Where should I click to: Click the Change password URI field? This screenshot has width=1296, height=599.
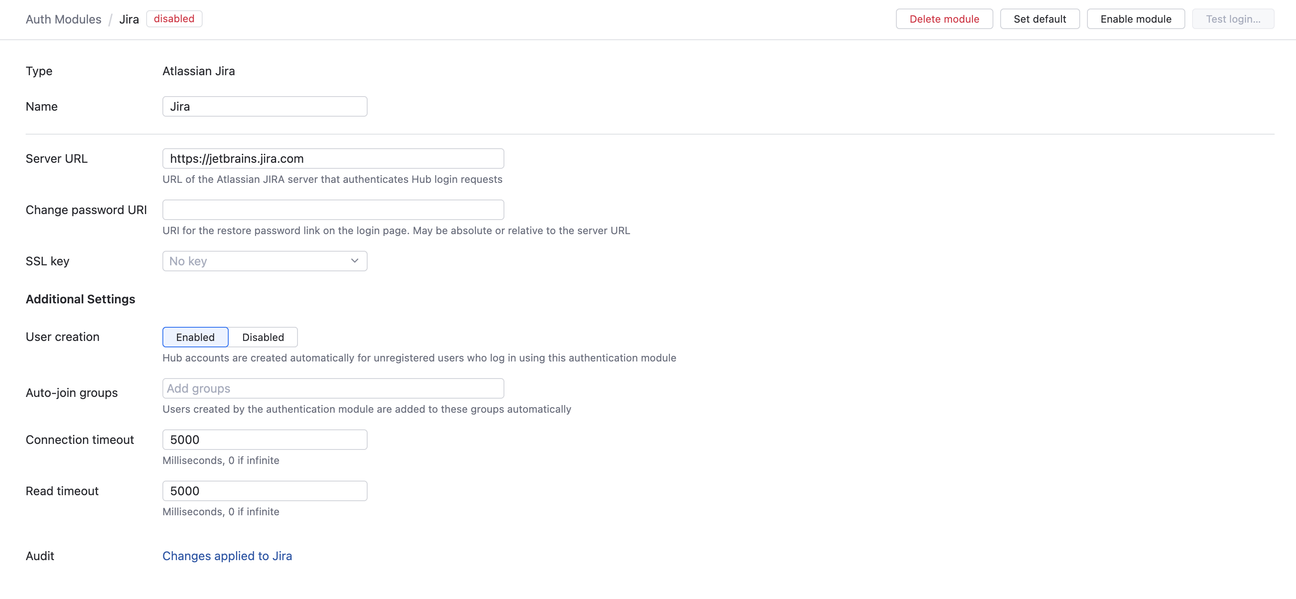click(x=333, y=209)
